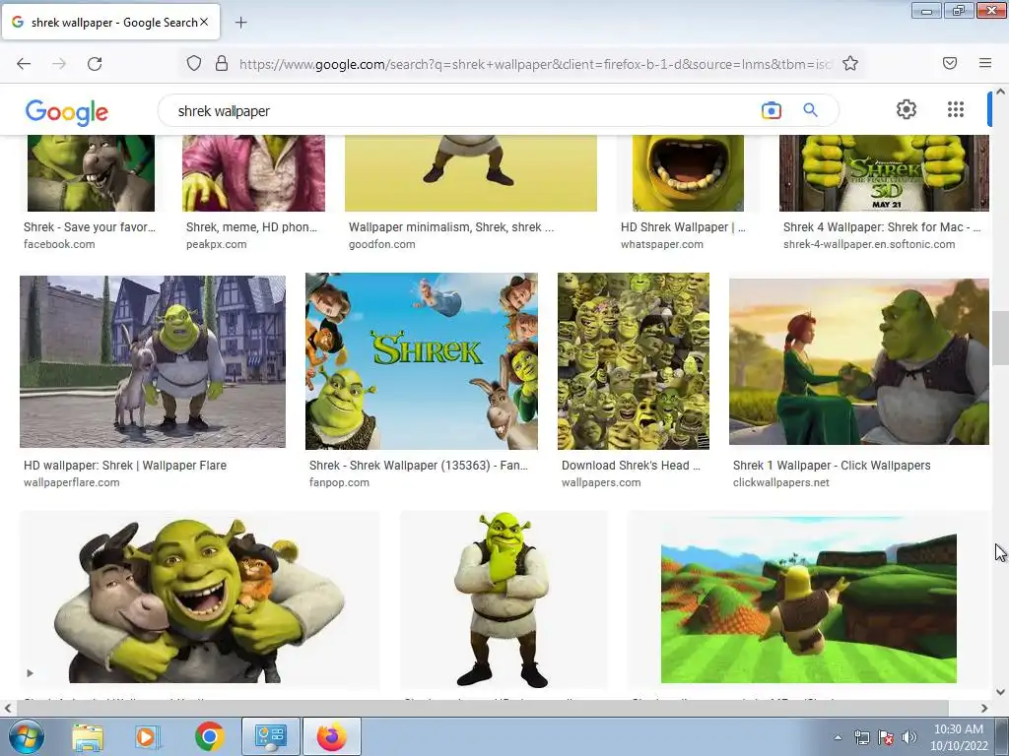Click 'Shrek 4 Wallpaper: Shrek for Mac' caption

click(876, 227)
